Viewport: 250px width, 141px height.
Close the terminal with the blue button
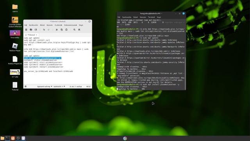(x=184, y=14)
